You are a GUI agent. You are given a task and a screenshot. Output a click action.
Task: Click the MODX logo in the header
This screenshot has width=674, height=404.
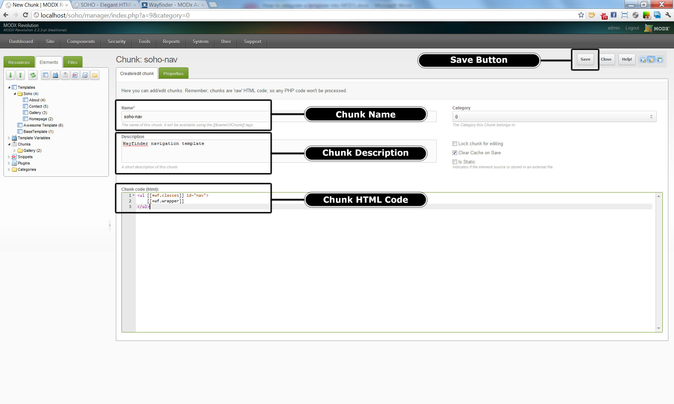tap(657, 28)
